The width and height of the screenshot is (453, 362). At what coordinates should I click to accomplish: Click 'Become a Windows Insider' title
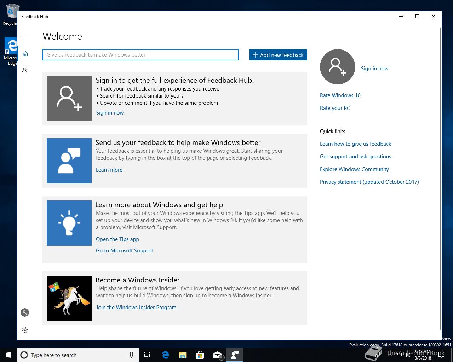tap(138, 280)
